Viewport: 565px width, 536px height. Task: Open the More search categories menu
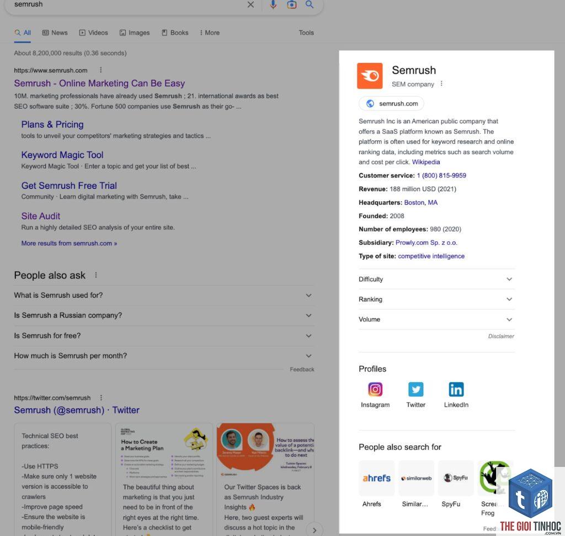pos(210,33)
